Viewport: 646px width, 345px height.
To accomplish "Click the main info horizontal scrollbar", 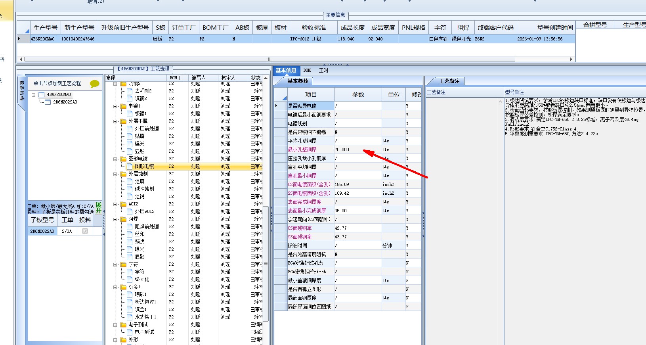I will [269, 59].
